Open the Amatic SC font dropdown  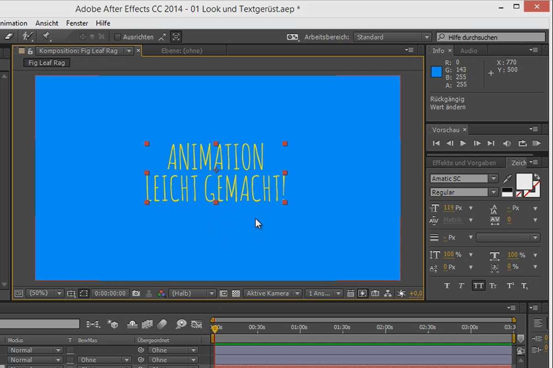(464, 178)
